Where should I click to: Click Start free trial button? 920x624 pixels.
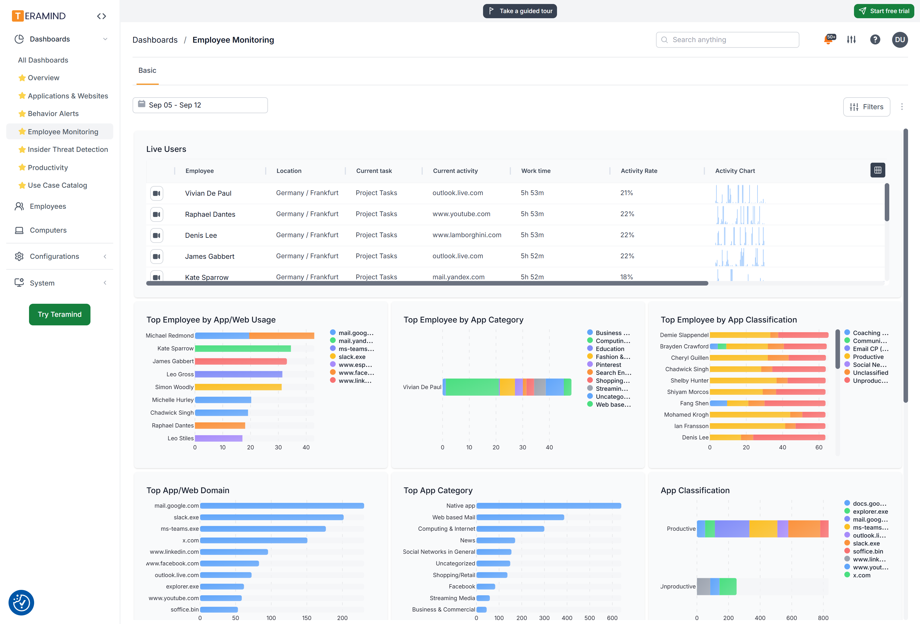pyautogui.click(x=884, y=11)
